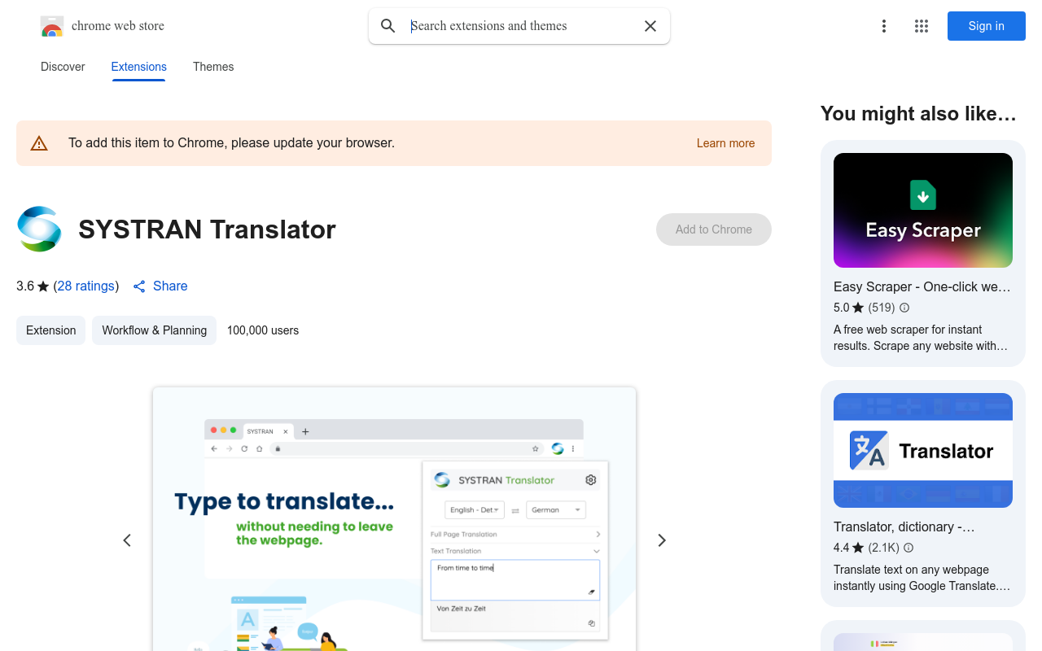
Task: Show previous screenshot with left arrow
Action: [127, 540]
